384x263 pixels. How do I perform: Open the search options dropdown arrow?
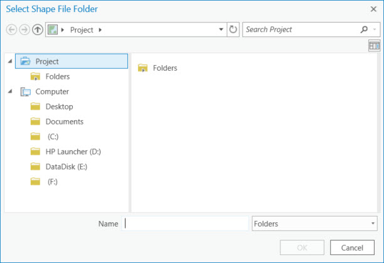tap(375, 29)
